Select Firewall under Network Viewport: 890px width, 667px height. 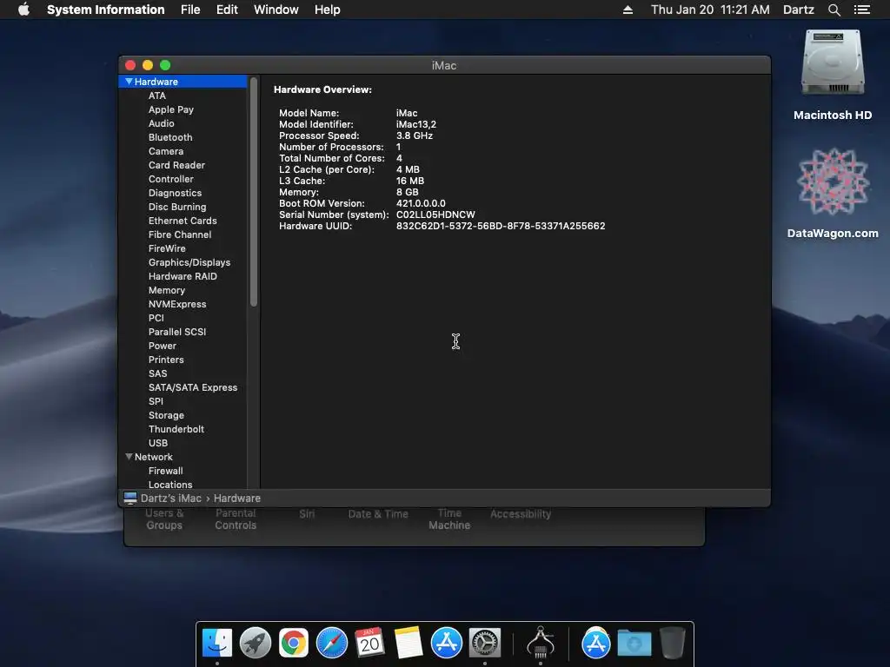coord(165,471)
